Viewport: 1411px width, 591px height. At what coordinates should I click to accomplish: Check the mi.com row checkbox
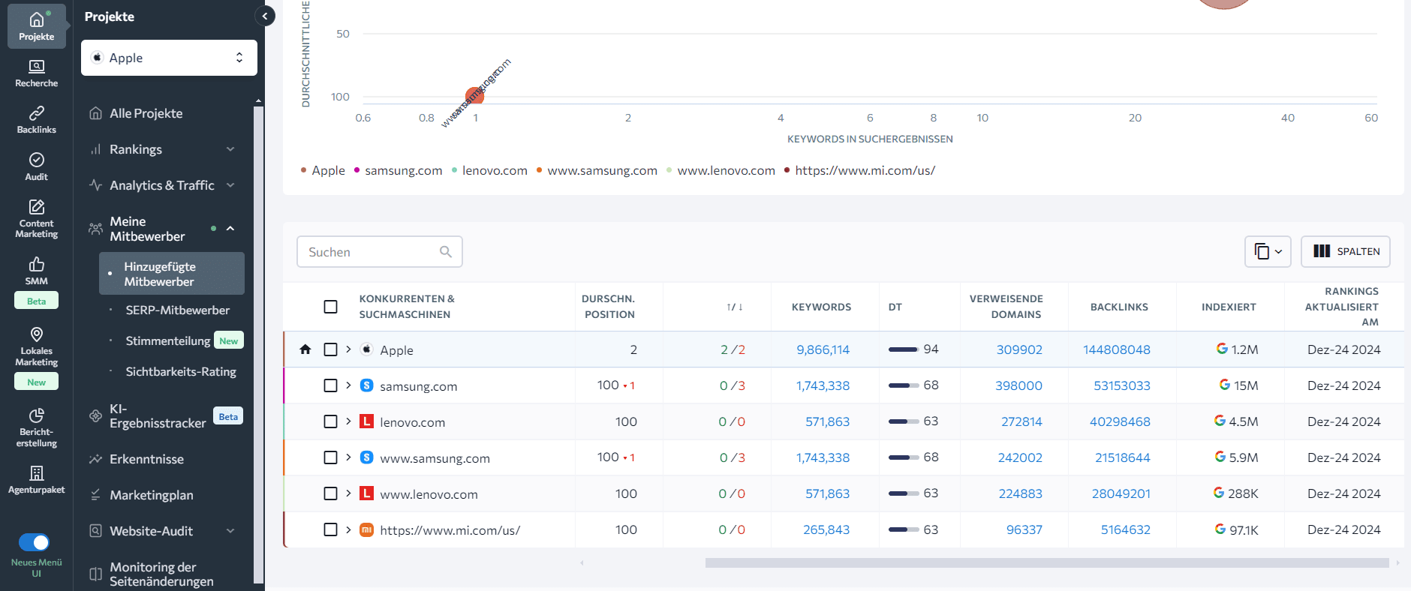(330, 529)
